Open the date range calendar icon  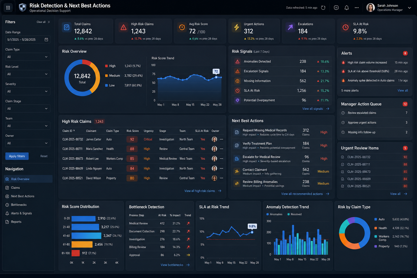[46, 40]
